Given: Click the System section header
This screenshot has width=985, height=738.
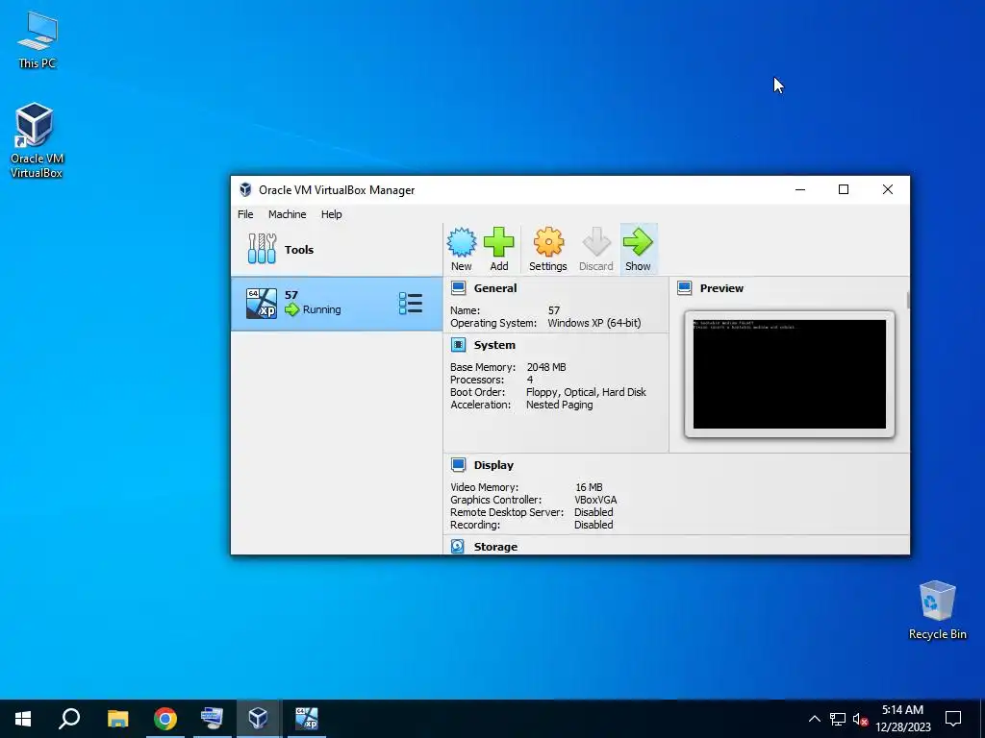Looking at the screenshot, I should [494, 345].
